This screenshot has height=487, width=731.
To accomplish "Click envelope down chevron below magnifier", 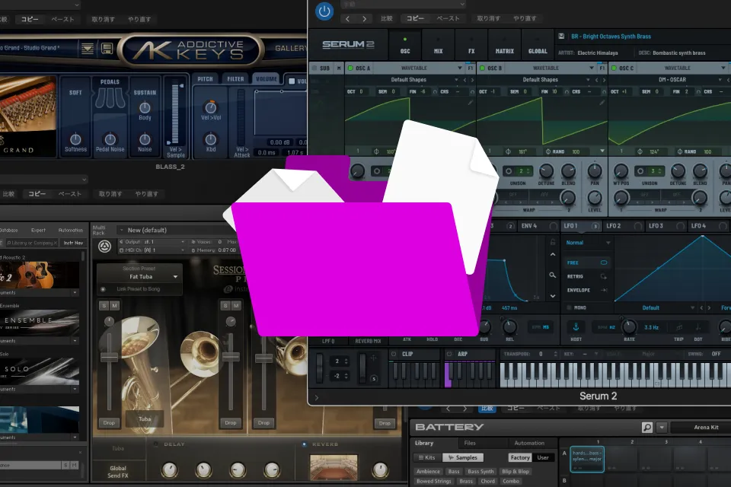I will [553, 296].
